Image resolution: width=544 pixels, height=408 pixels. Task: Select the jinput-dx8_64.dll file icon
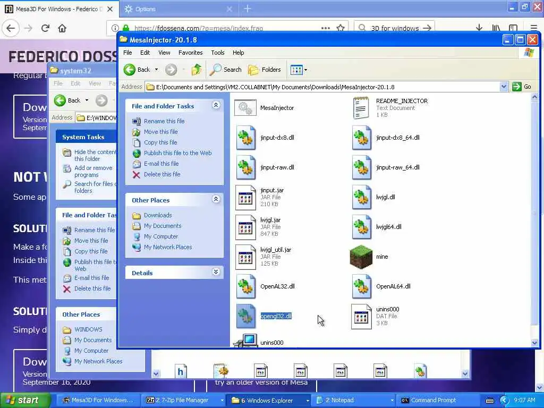coord(361,138)
